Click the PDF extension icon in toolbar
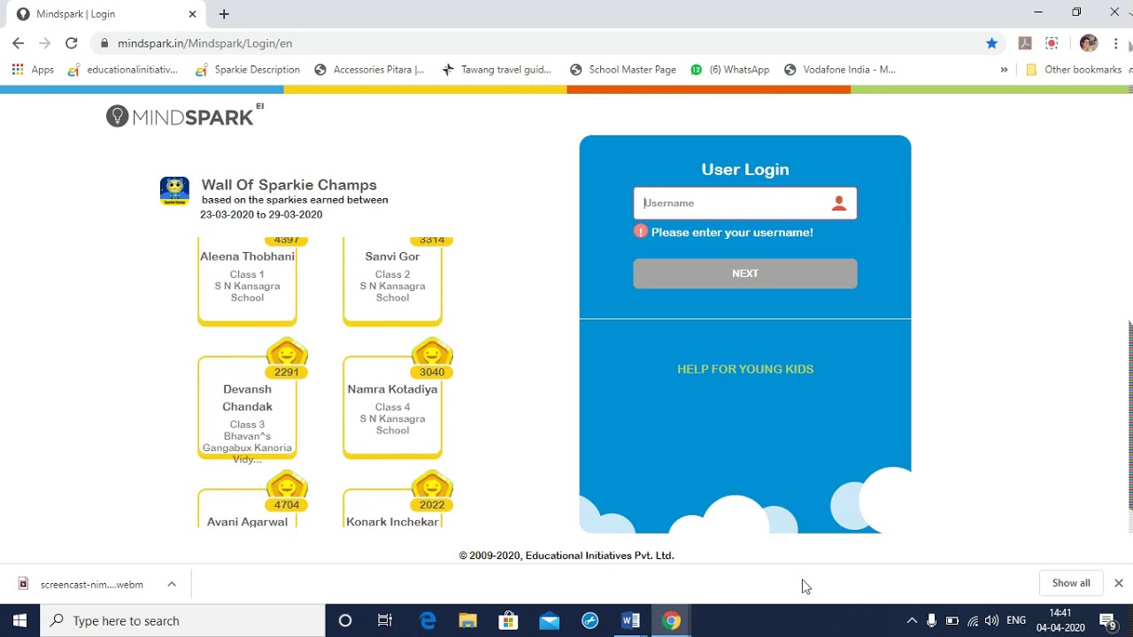This screenshot has height=637, width=1133. (x=1025, y=43)
